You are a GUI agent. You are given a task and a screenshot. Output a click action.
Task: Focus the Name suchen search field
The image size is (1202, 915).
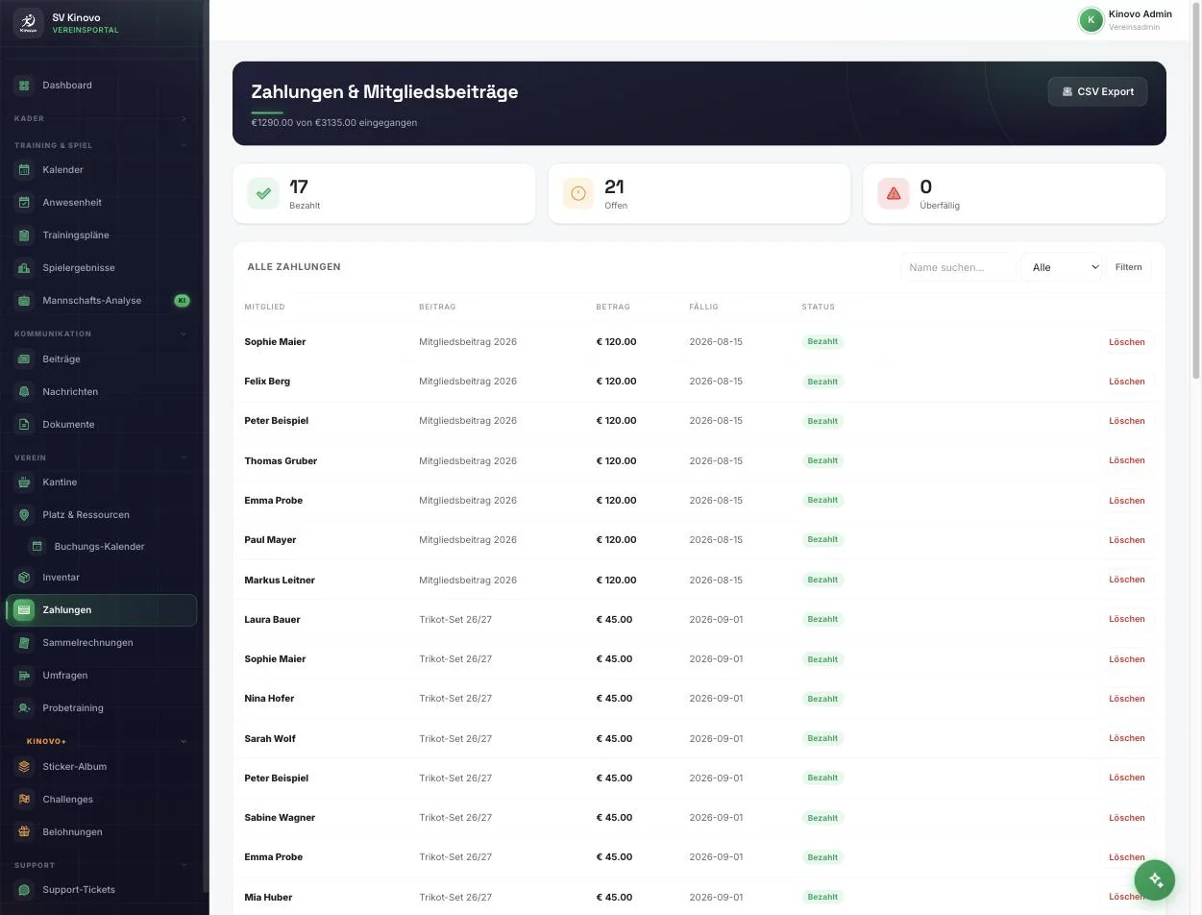point(958,267)
